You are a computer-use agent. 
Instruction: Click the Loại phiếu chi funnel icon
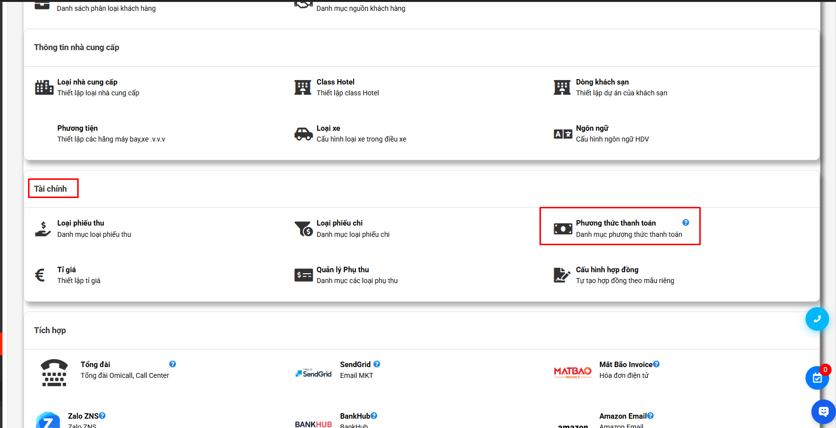303,228
